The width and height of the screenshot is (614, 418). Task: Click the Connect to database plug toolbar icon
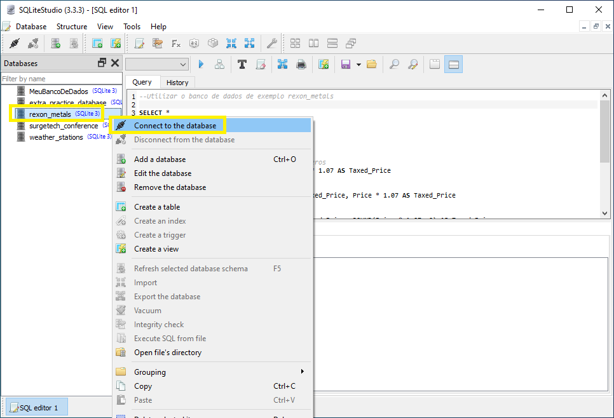click(15, 43)
